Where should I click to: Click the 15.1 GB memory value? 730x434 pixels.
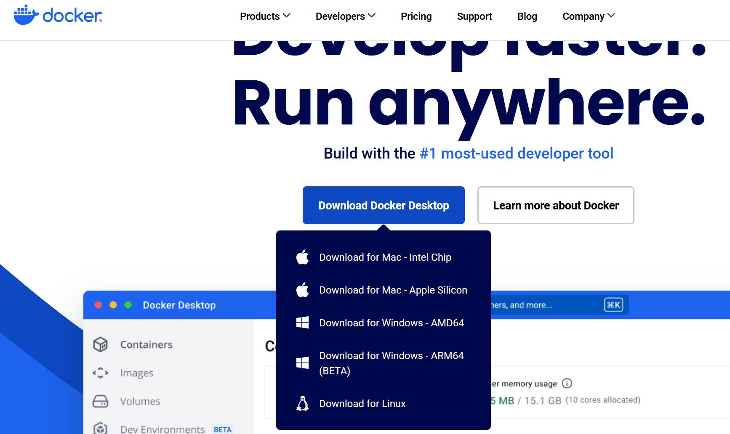pyautogui.click(x=543, y=400)
